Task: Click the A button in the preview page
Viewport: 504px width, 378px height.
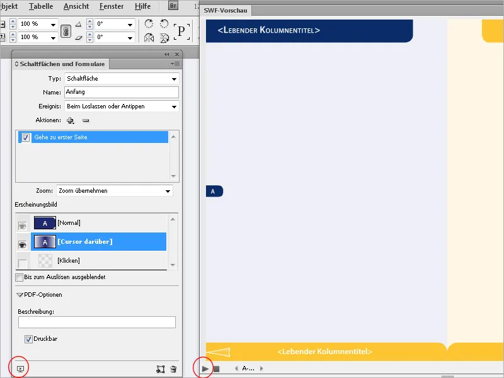Action: click(214, 192)
